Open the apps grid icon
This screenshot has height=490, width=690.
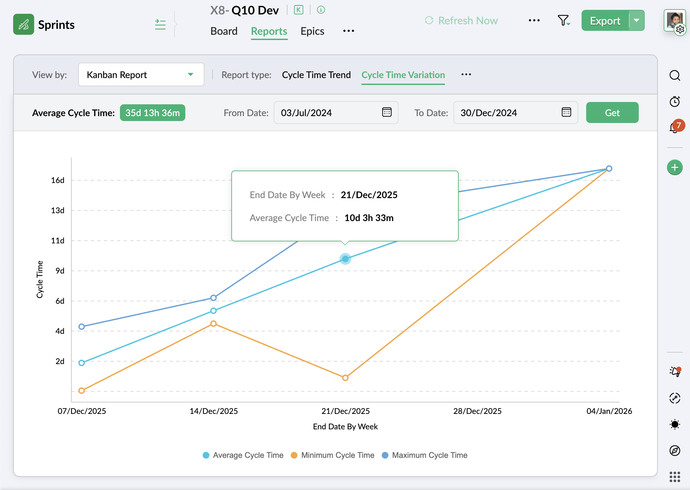[675, 477]
